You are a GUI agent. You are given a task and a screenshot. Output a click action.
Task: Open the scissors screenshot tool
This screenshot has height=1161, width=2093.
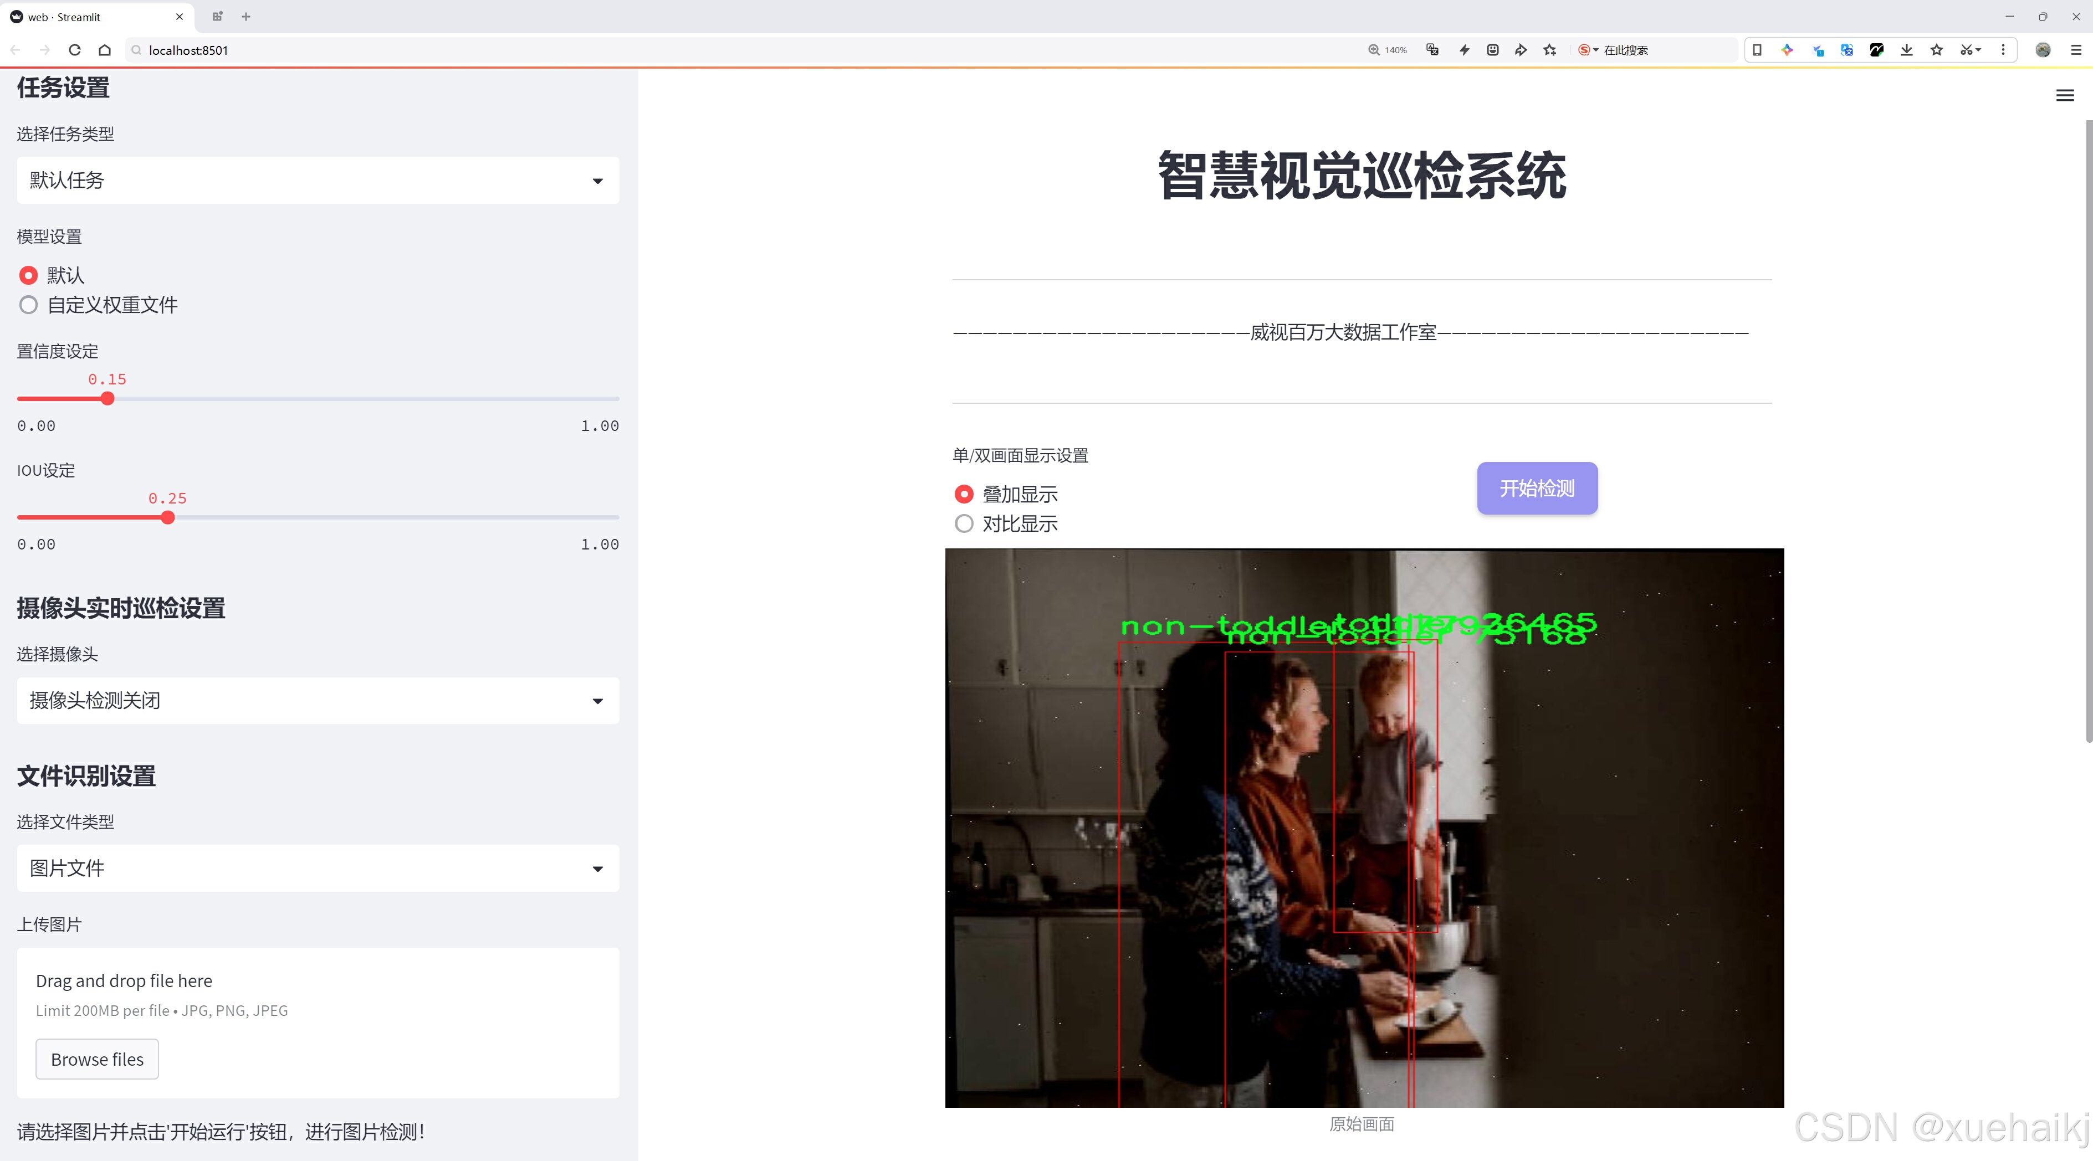(1969, 50)
